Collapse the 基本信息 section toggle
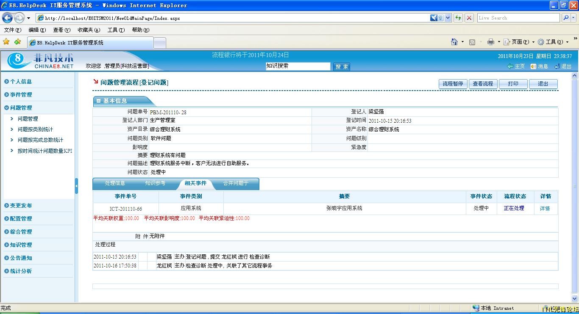 coord(98,101)
